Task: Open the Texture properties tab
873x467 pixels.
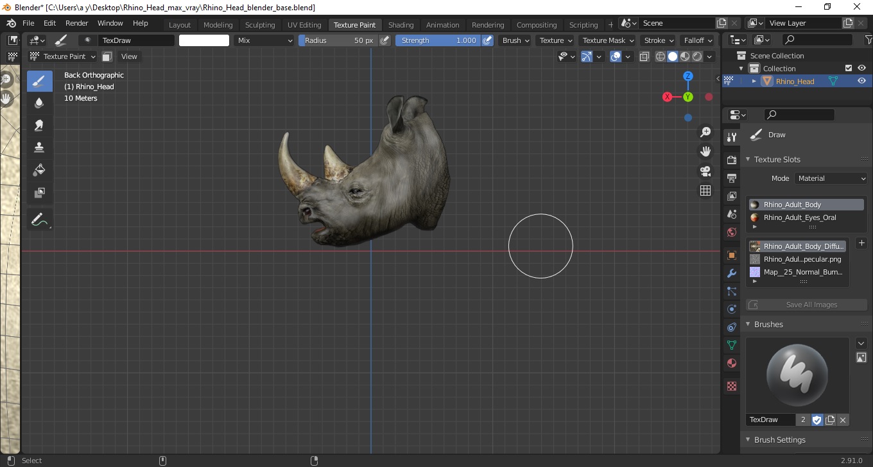Action: [x=731, y=386]
